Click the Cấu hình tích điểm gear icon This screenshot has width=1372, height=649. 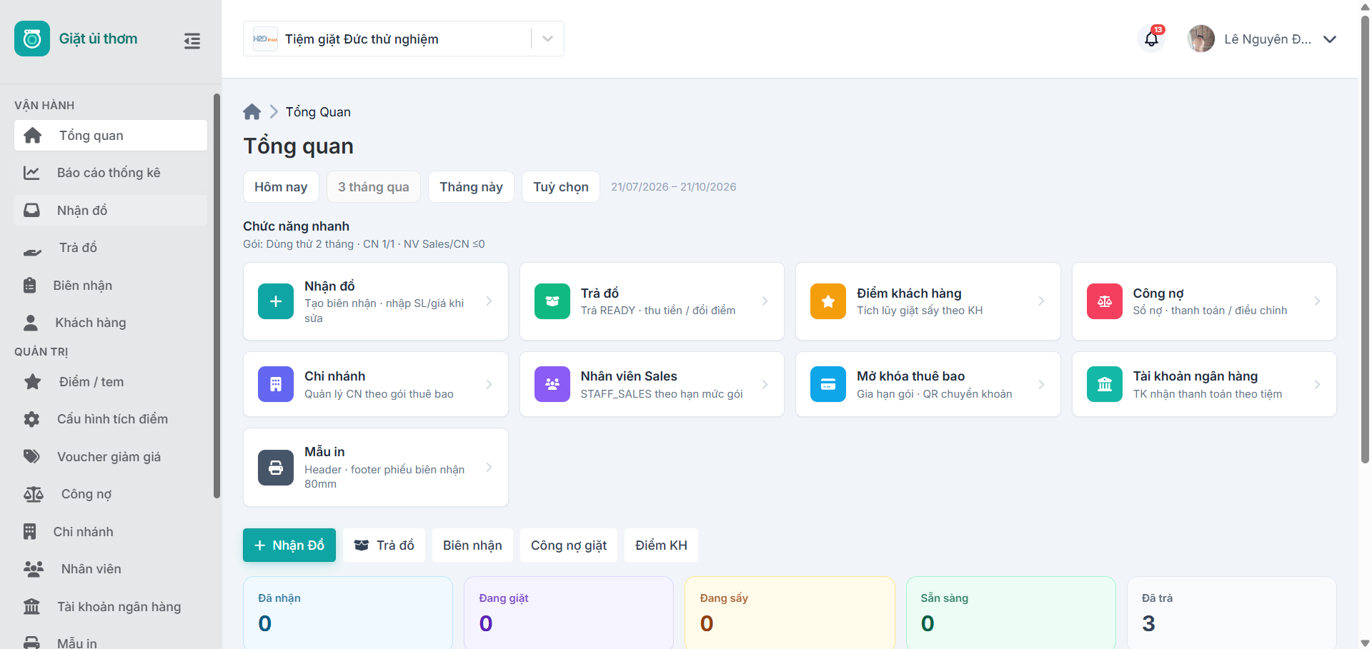click(x=31, y=419)
